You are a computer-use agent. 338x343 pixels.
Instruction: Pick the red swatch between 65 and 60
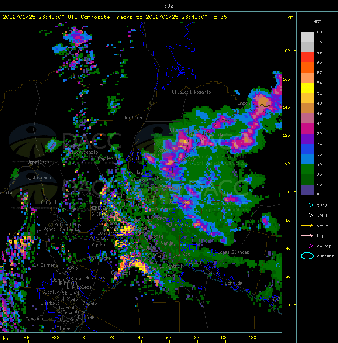[307, 57]
